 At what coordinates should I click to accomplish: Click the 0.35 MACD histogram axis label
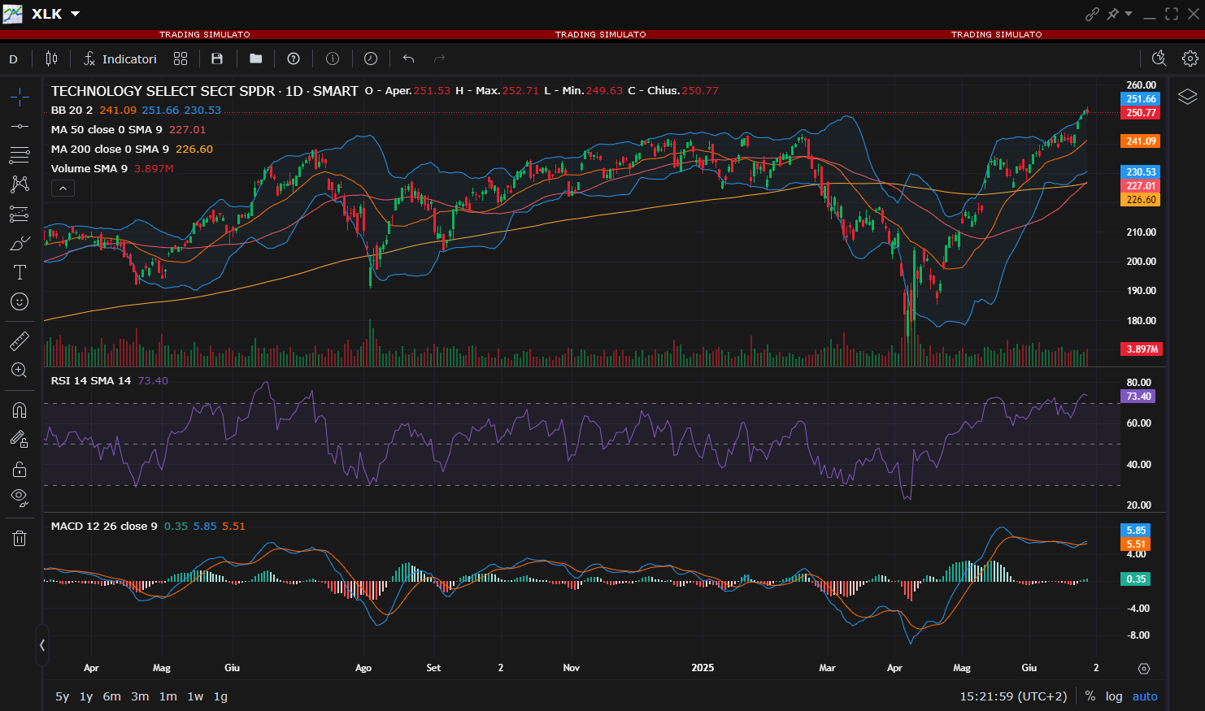coord(1136,579)
